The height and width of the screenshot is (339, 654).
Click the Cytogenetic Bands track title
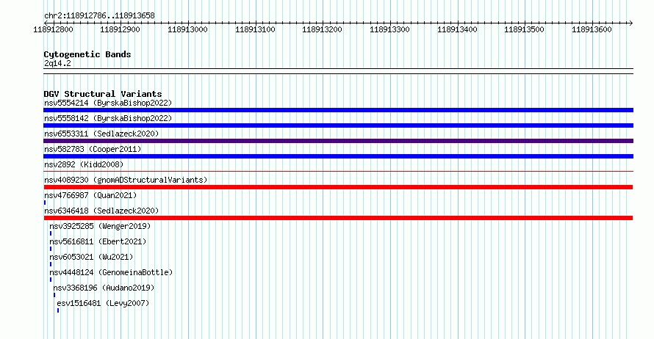click(x=87, y=54)
